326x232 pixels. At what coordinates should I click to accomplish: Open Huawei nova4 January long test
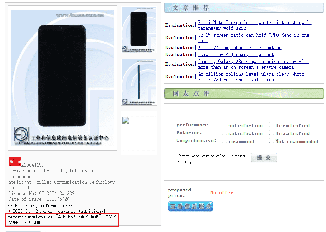(236, 54)
